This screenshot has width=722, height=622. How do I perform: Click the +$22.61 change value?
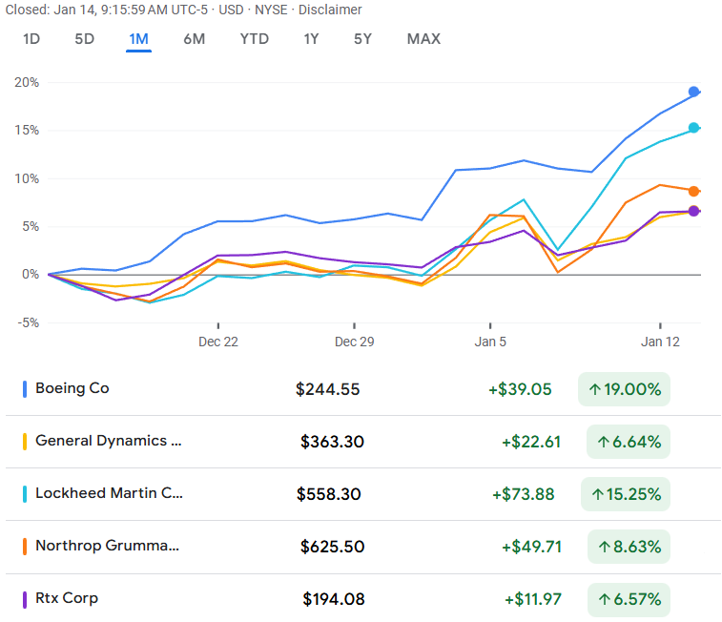pyautogui.click(x=531, y=442)
